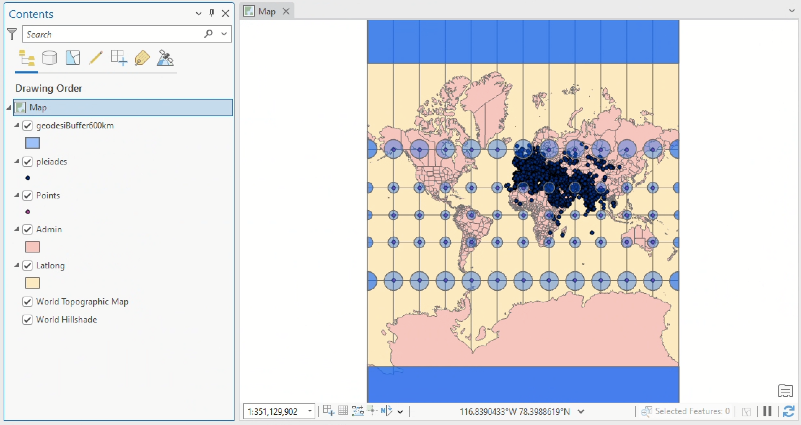Click List By Snapping icon
Viewport: 801px width, 425px height.
(119, 58)
